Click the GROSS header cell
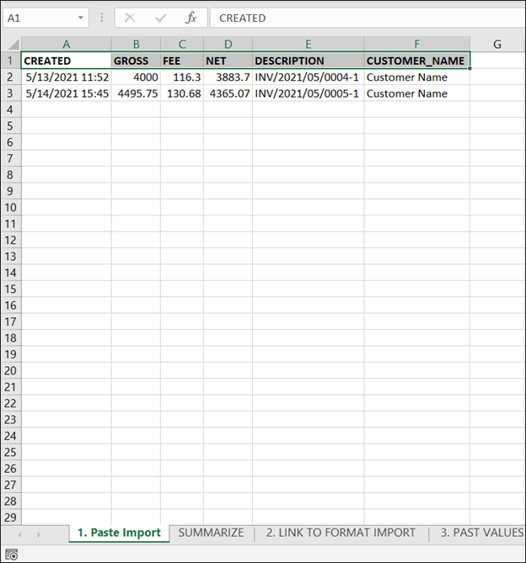 (x=136, y=61)
